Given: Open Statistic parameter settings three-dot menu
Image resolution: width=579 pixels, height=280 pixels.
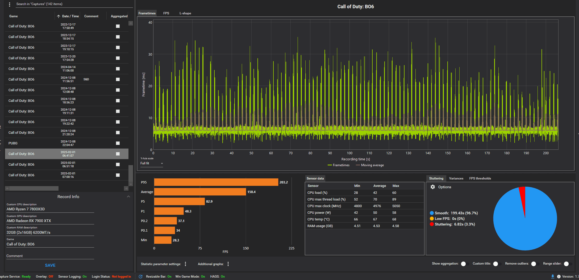Looking at the screenshot, I should 185,264.
